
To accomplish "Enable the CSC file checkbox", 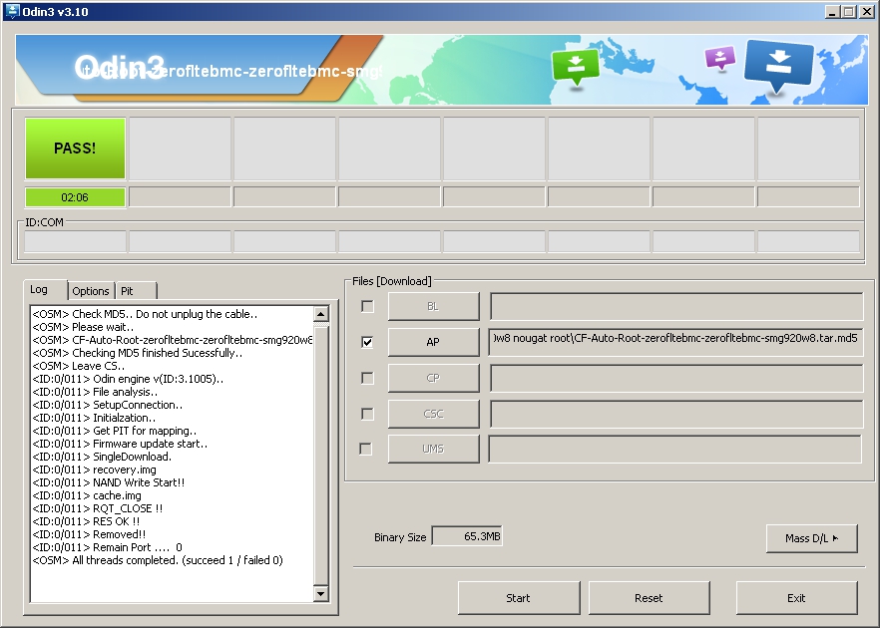I will click(367, 414).
